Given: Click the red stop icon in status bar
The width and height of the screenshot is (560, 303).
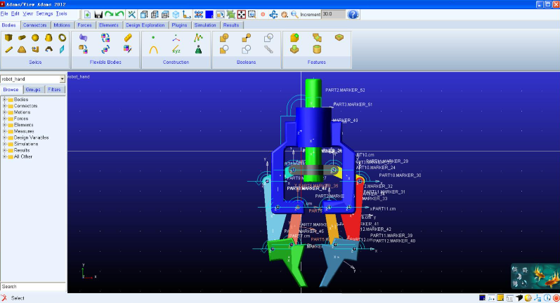Looking at the screenshot, I should 556,298.
